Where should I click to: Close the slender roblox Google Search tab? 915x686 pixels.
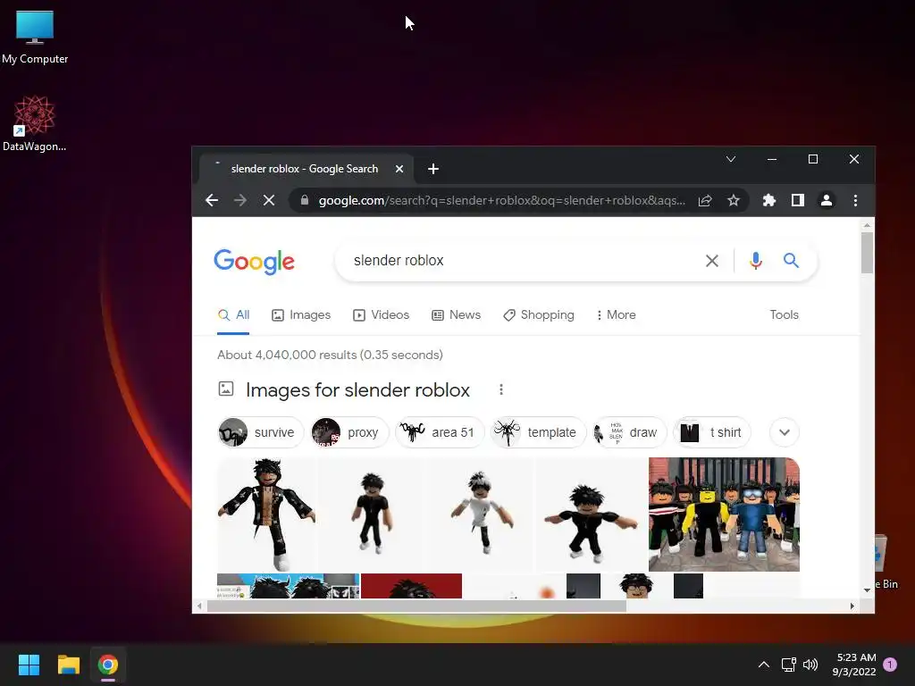click(399, 169)
